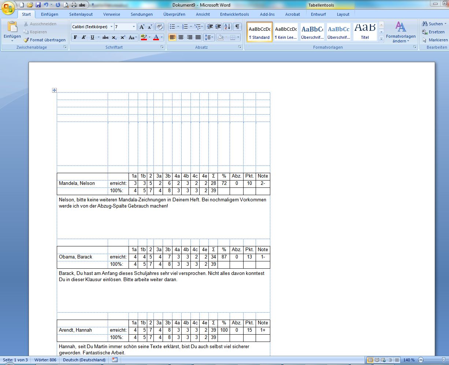Expand the numbered list options arrow

(x=191, y=27)
